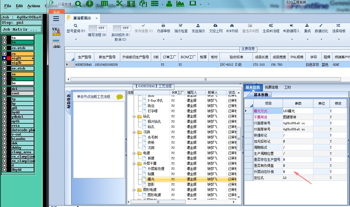Open the Actions menu
The width and height of the screenshot is (350, 207).
[34, 6]
